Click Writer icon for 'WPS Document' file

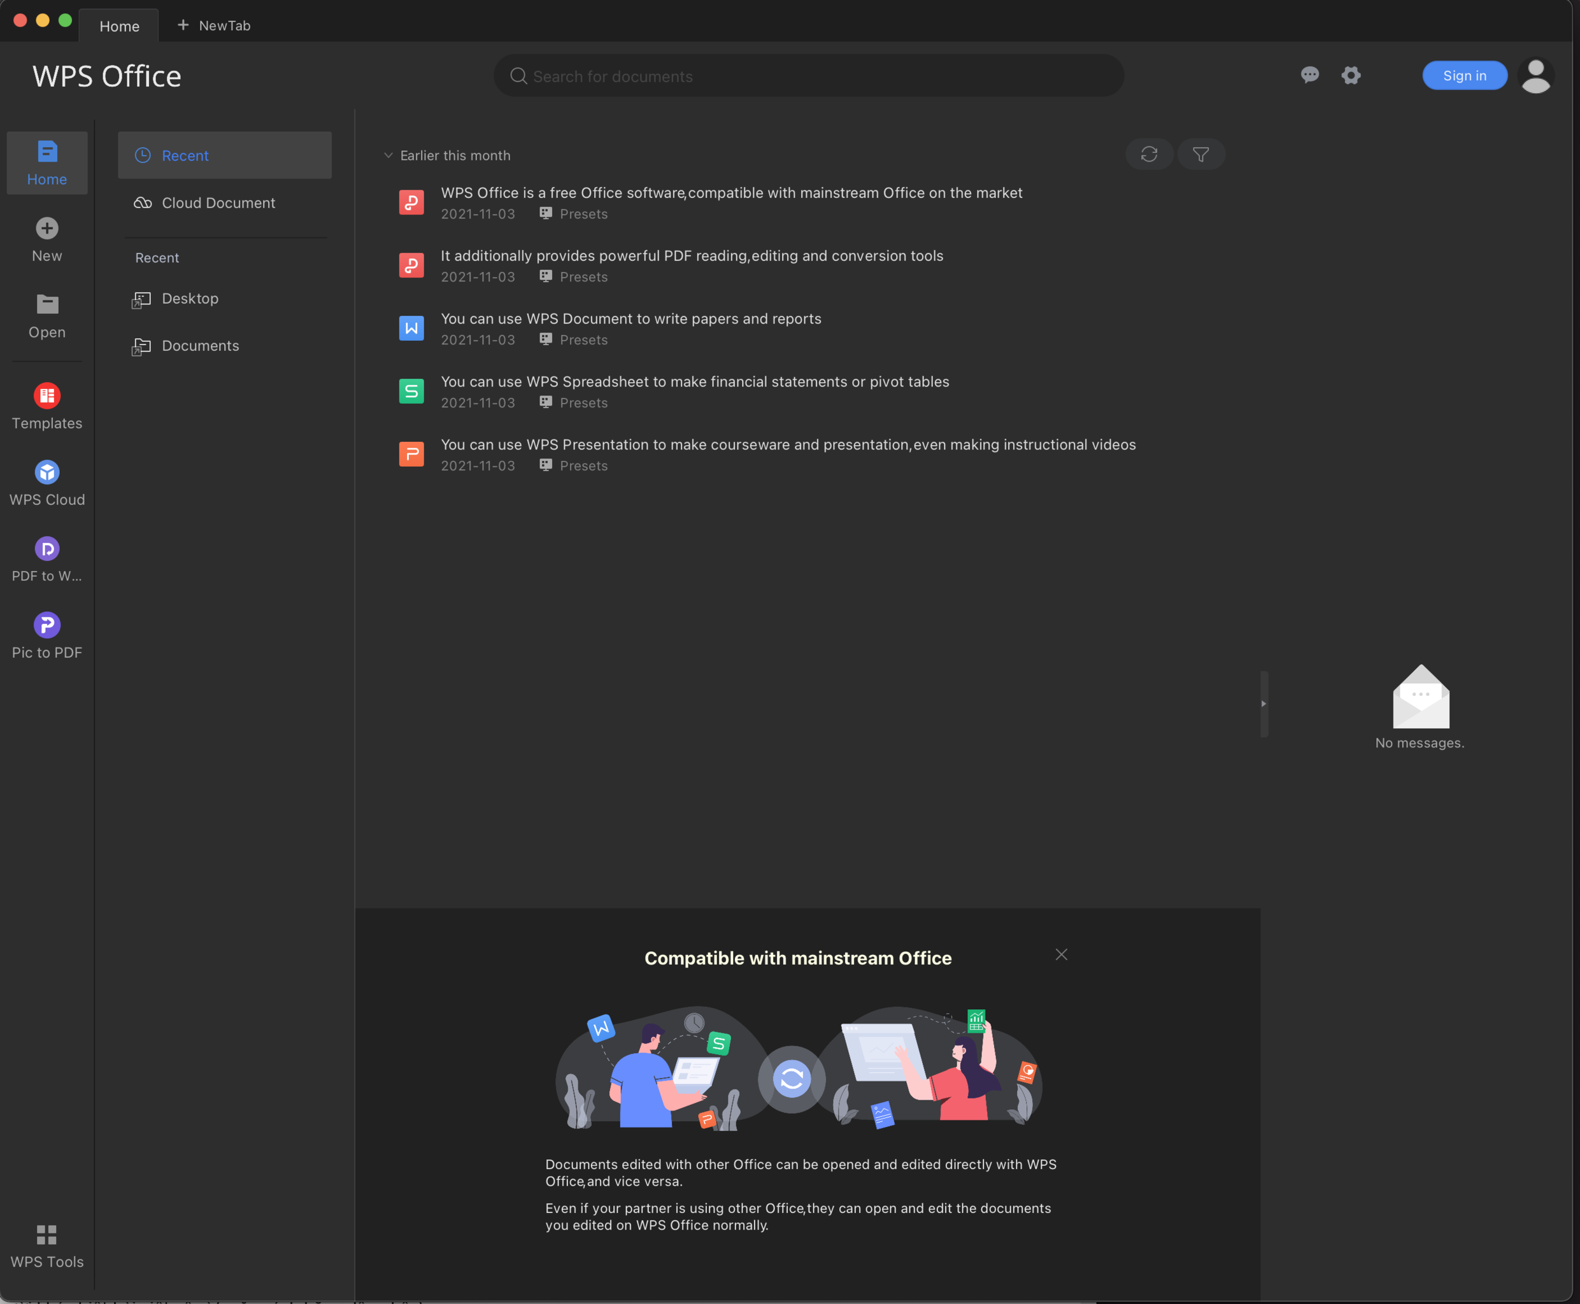point(411,329)
